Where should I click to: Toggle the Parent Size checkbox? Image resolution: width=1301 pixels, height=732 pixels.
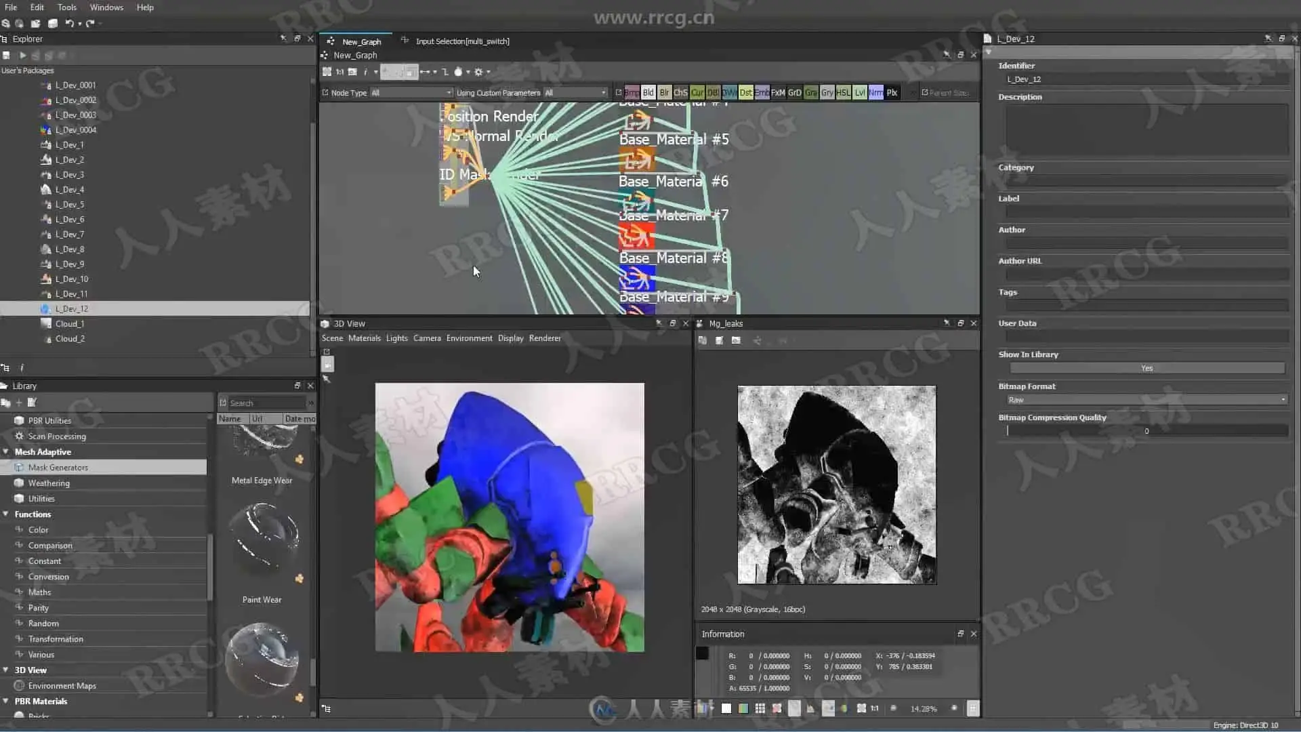click(925, 93)
